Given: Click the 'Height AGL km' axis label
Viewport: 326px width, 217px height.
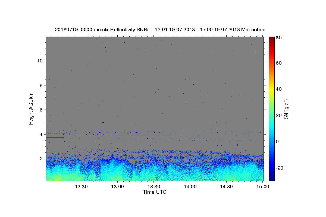Looking at the screenshot, I should (31, 108).
